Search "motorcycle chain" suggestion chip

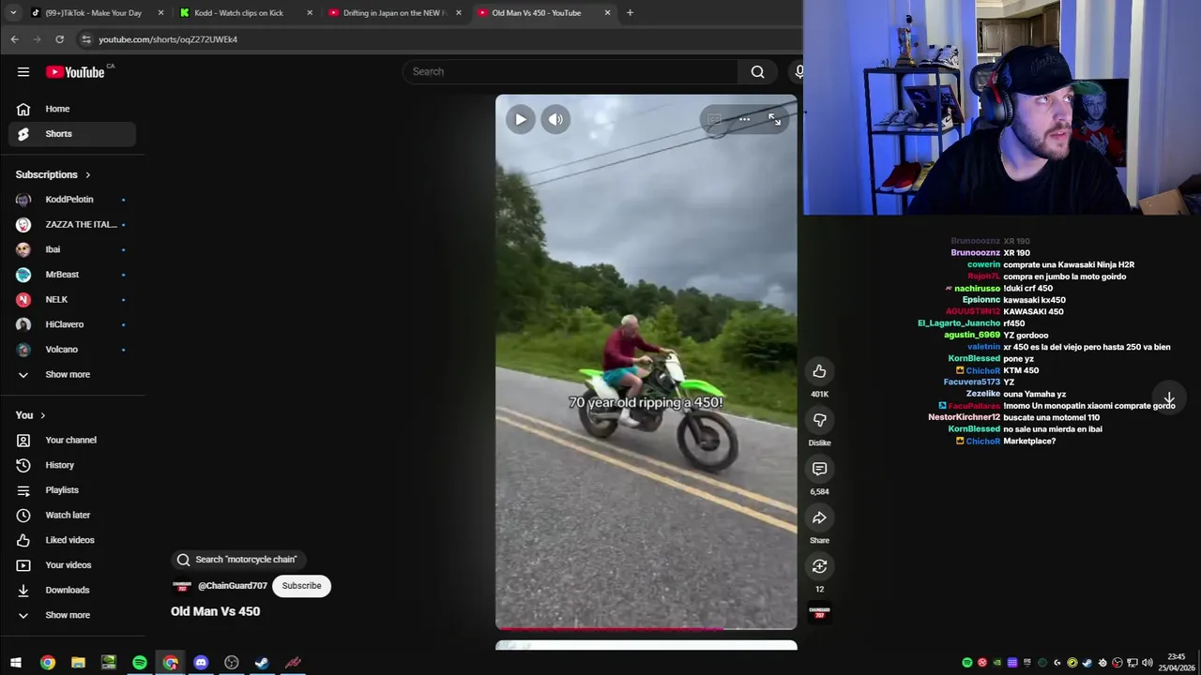[x=237, y=560]
